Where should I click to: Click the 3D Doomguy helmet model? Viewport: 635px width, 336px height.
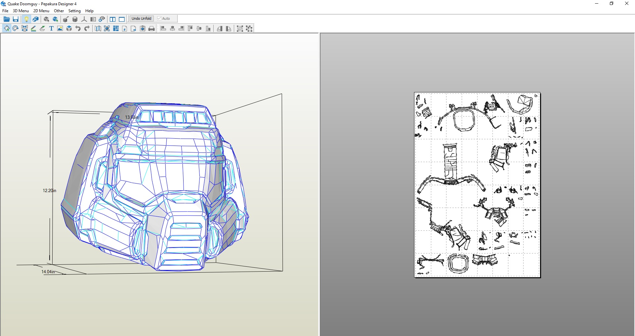pyautogui.click(x=155, y=186)
